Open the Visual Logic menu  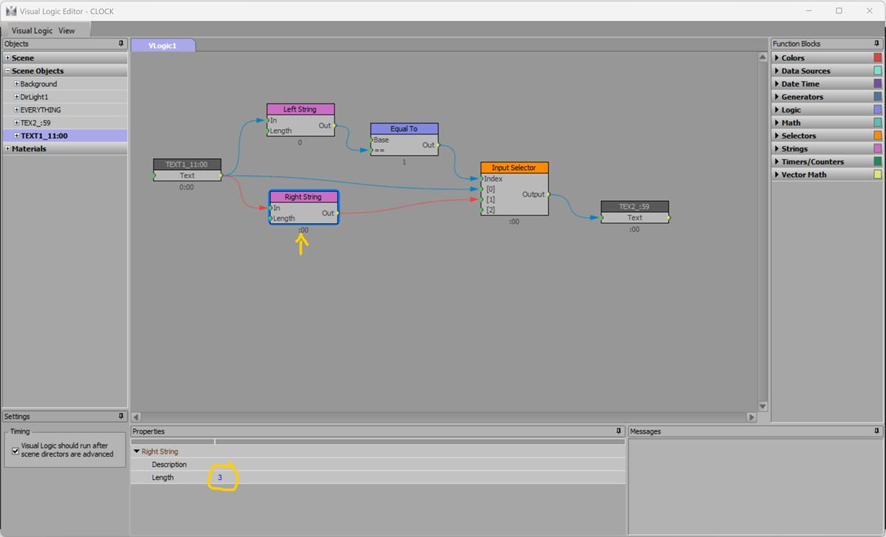tap(32, 30)
